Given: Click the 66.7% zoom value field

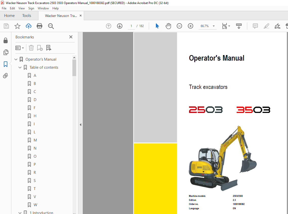Looking at the screenshot, I should (205, 26).
